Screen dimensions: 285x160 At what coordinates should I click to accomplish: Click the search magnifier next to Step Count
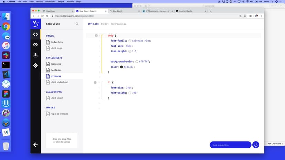tap(77, 24)
